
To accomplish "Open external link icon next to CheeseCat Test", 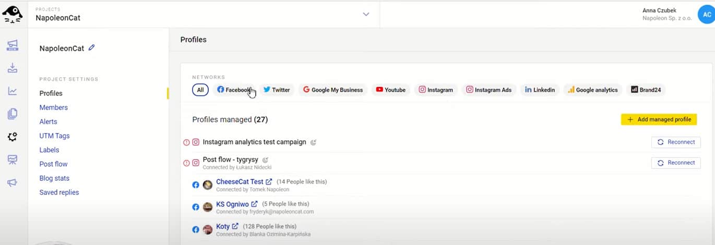I will (x=269, y=182).
